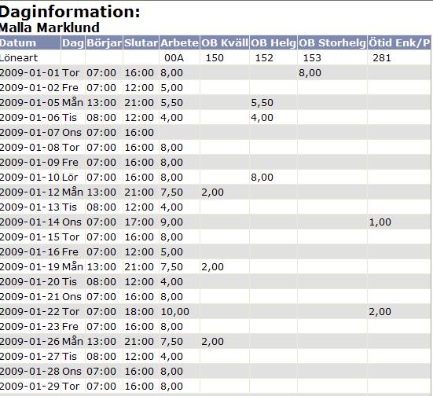
Task: Select date 2009-01-07
Action: pos(30,132)
